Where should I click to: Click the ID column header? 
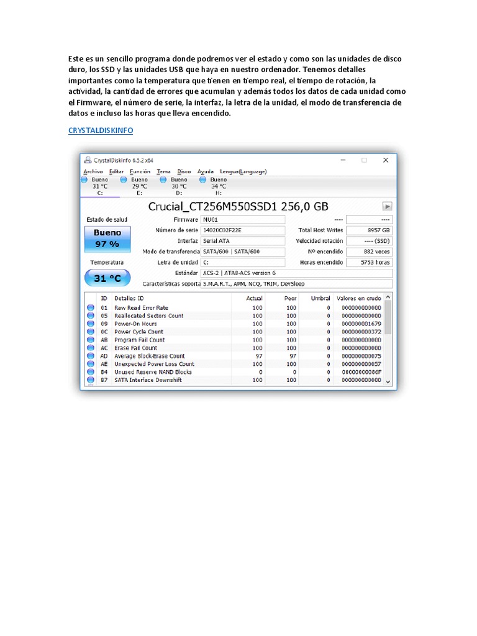104,299
